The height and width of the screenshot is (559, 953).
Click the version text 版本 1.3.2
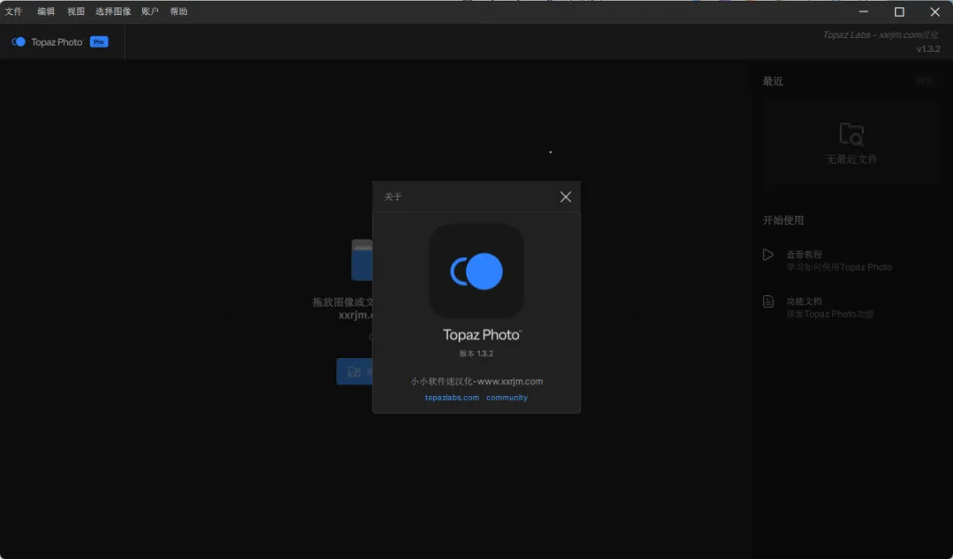pyautogui.click(x=476, y=353)
